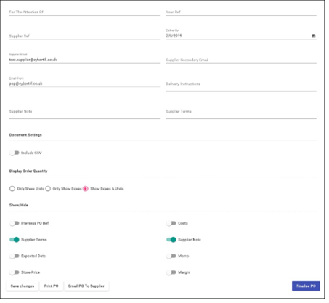Click the Finalise PO button

tap(306, 286)
